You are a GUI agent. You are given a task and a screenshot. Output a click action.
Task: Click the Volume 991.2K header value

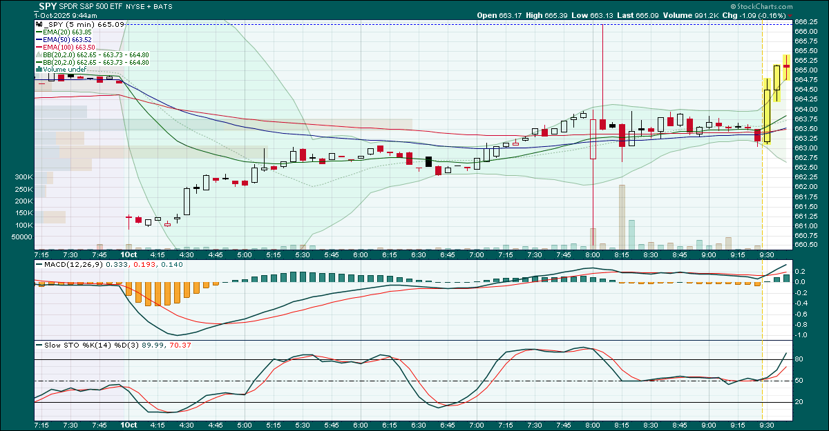(690, 14)
